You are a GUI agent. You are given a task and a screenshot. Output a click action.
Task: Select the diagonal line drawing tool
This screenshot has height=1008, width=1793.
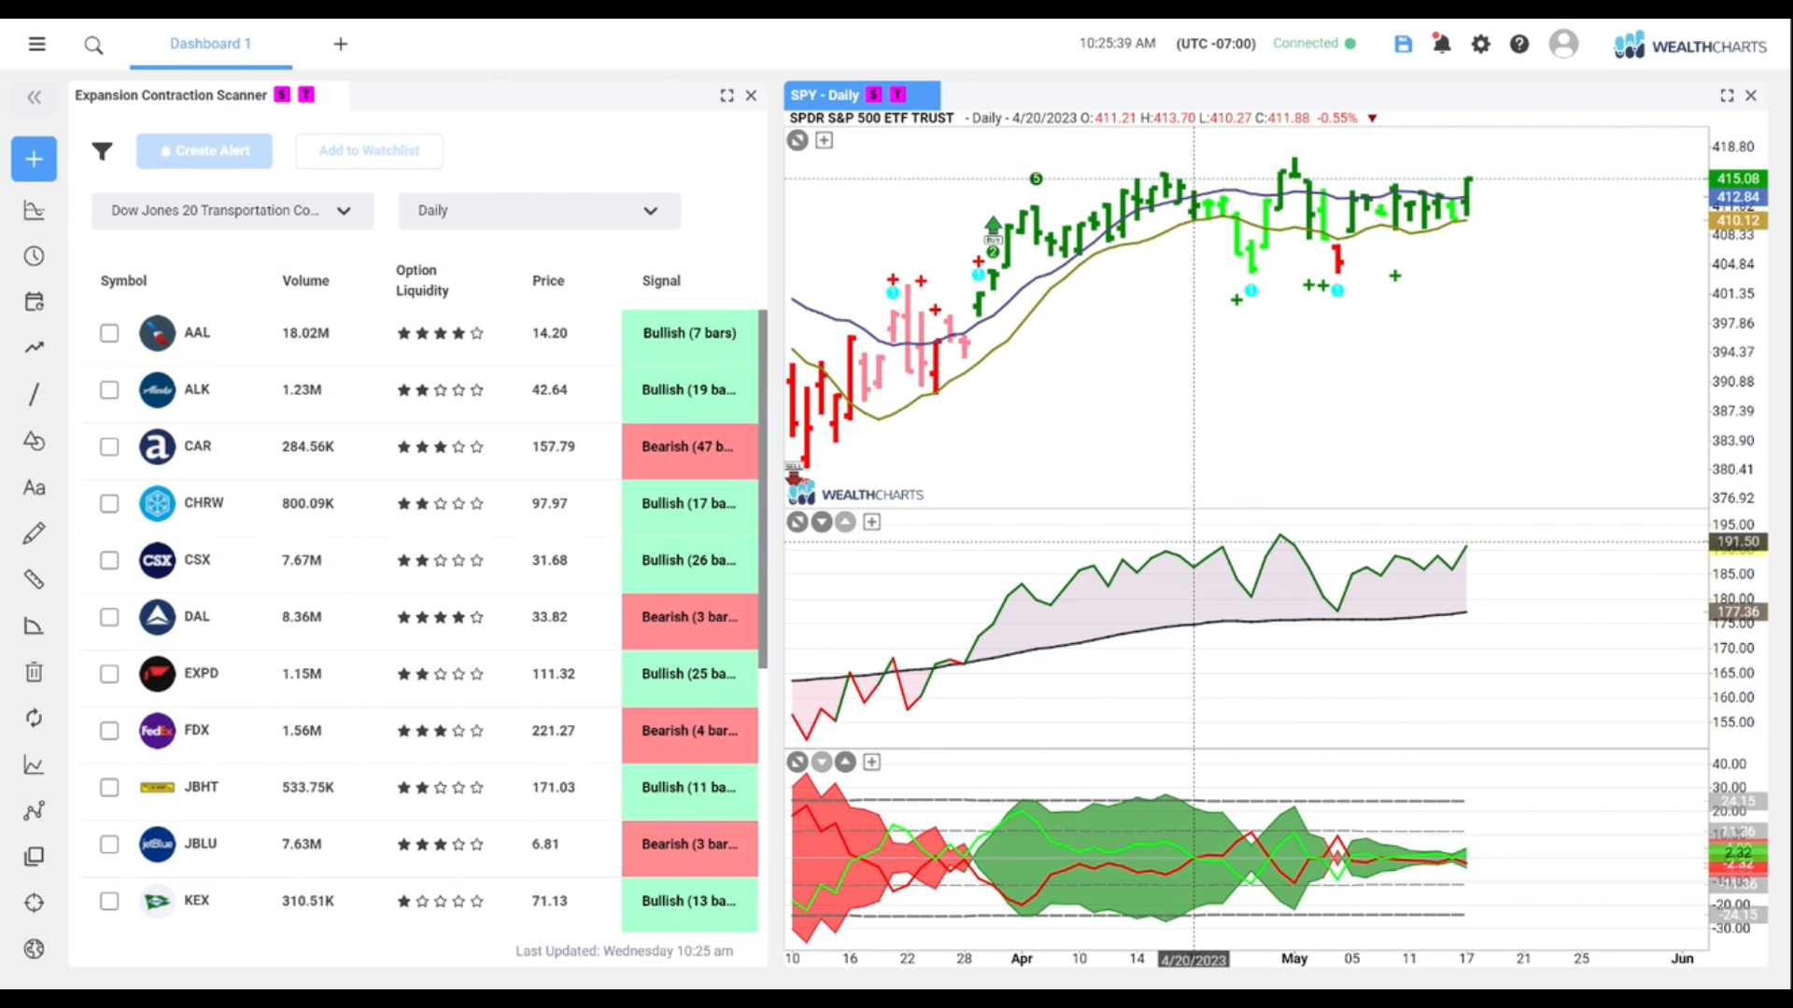[34, 394]
